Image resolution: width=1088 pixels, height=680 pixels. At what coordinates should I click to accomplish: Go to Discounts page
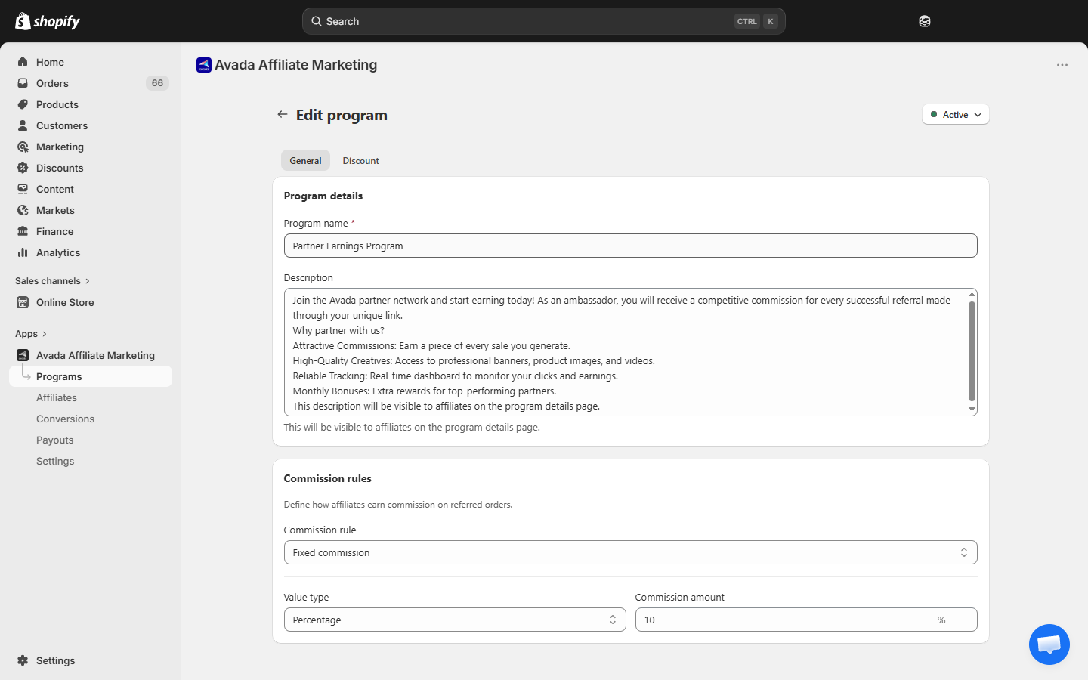pyautogui.click(x=60, y=168)
